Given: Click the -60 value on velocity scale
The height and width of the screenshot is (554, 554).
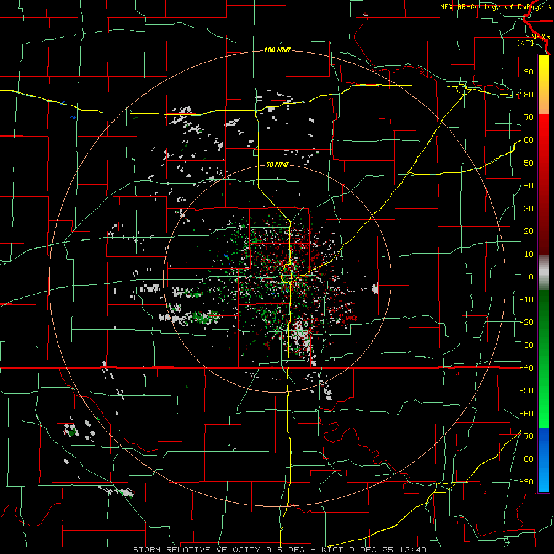Looking at the screenshot, I should pos(526,414).
